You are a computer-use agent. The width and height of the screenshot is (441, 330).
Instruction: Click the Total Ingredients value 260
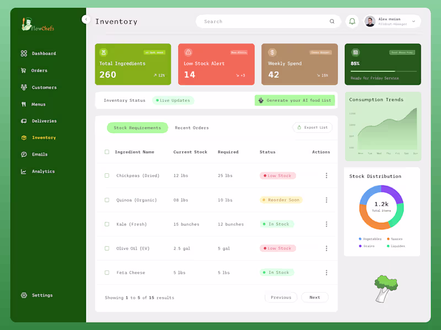click(107, 75)
